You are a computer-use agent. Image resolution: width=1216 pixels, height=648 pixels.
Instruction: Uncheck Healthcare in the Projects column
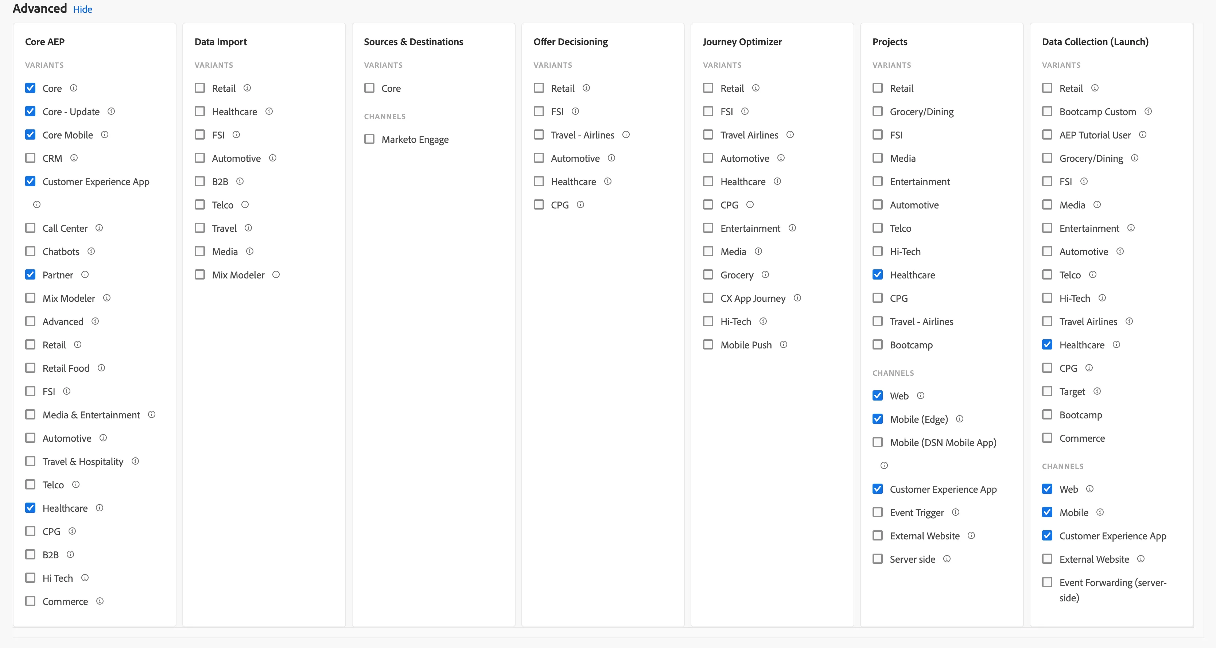878,274
